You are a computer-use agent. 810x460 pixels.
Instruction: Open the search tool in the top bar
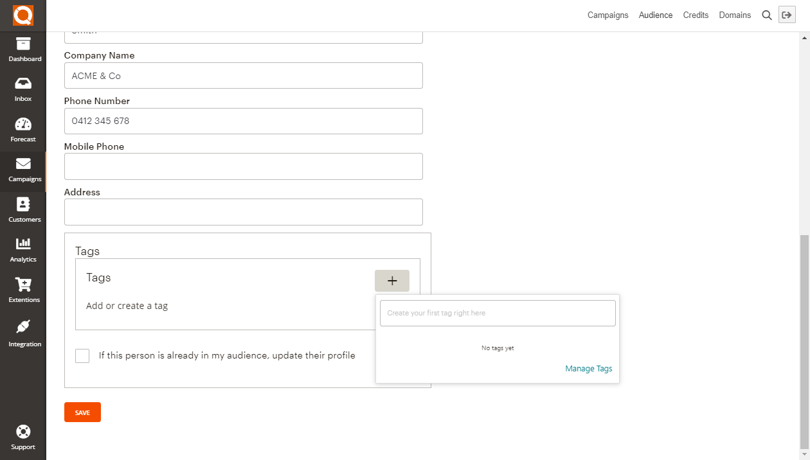pos(766,15)
